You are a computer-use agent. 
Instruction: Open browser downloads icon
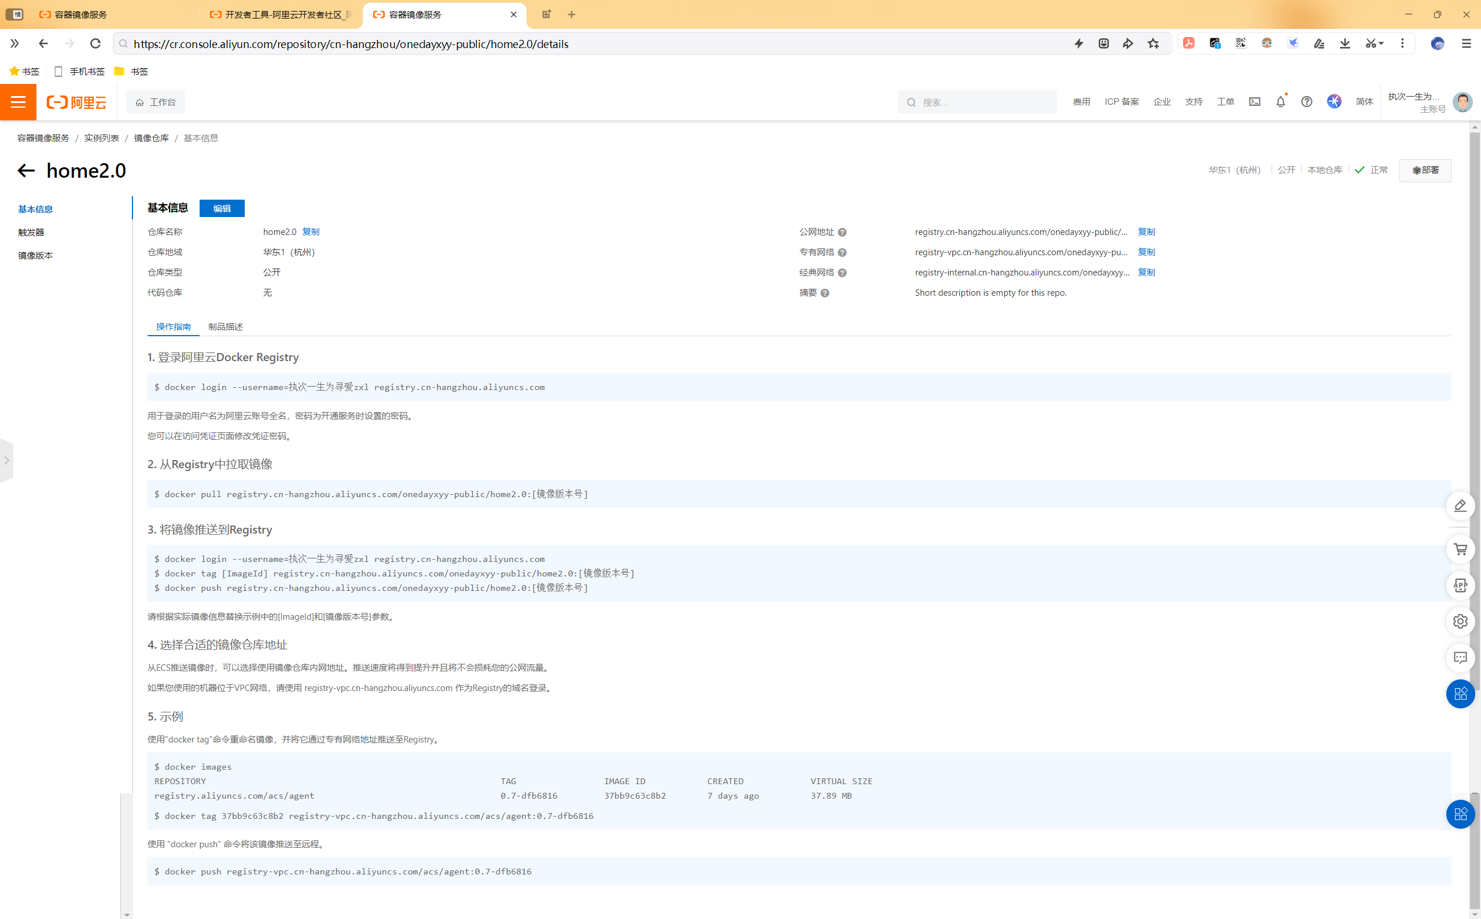1345,44
